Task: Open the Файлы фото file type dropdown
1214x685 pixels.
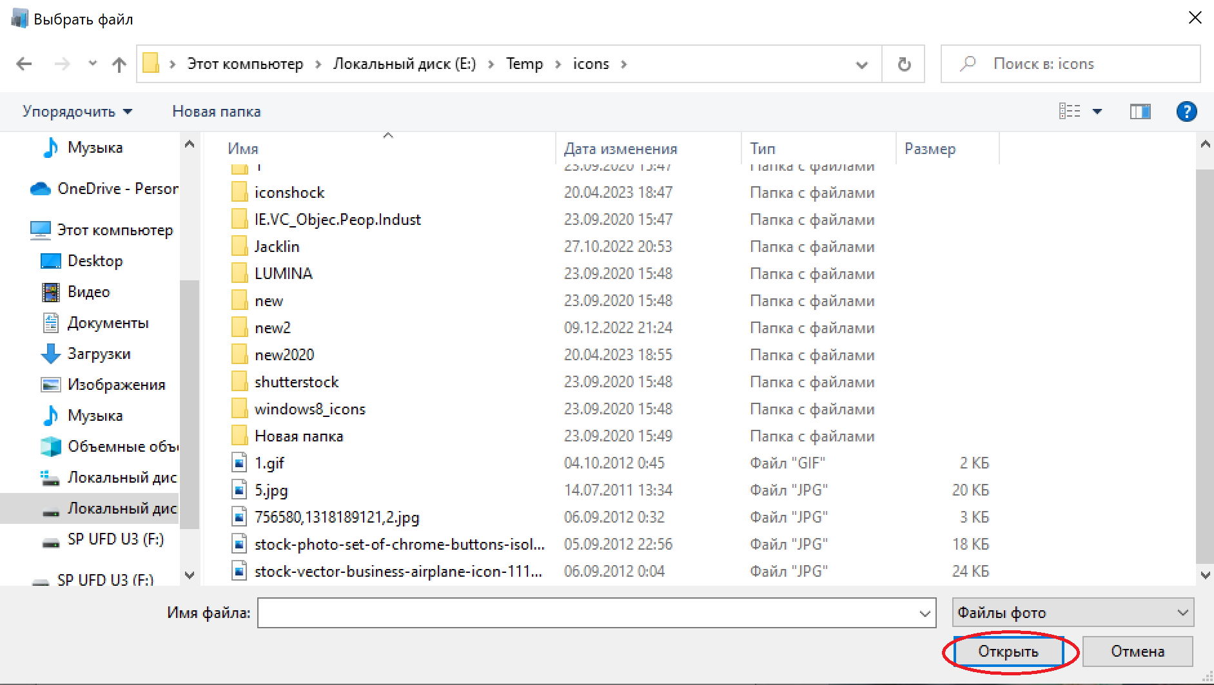Action: (x=1072, y=612)
